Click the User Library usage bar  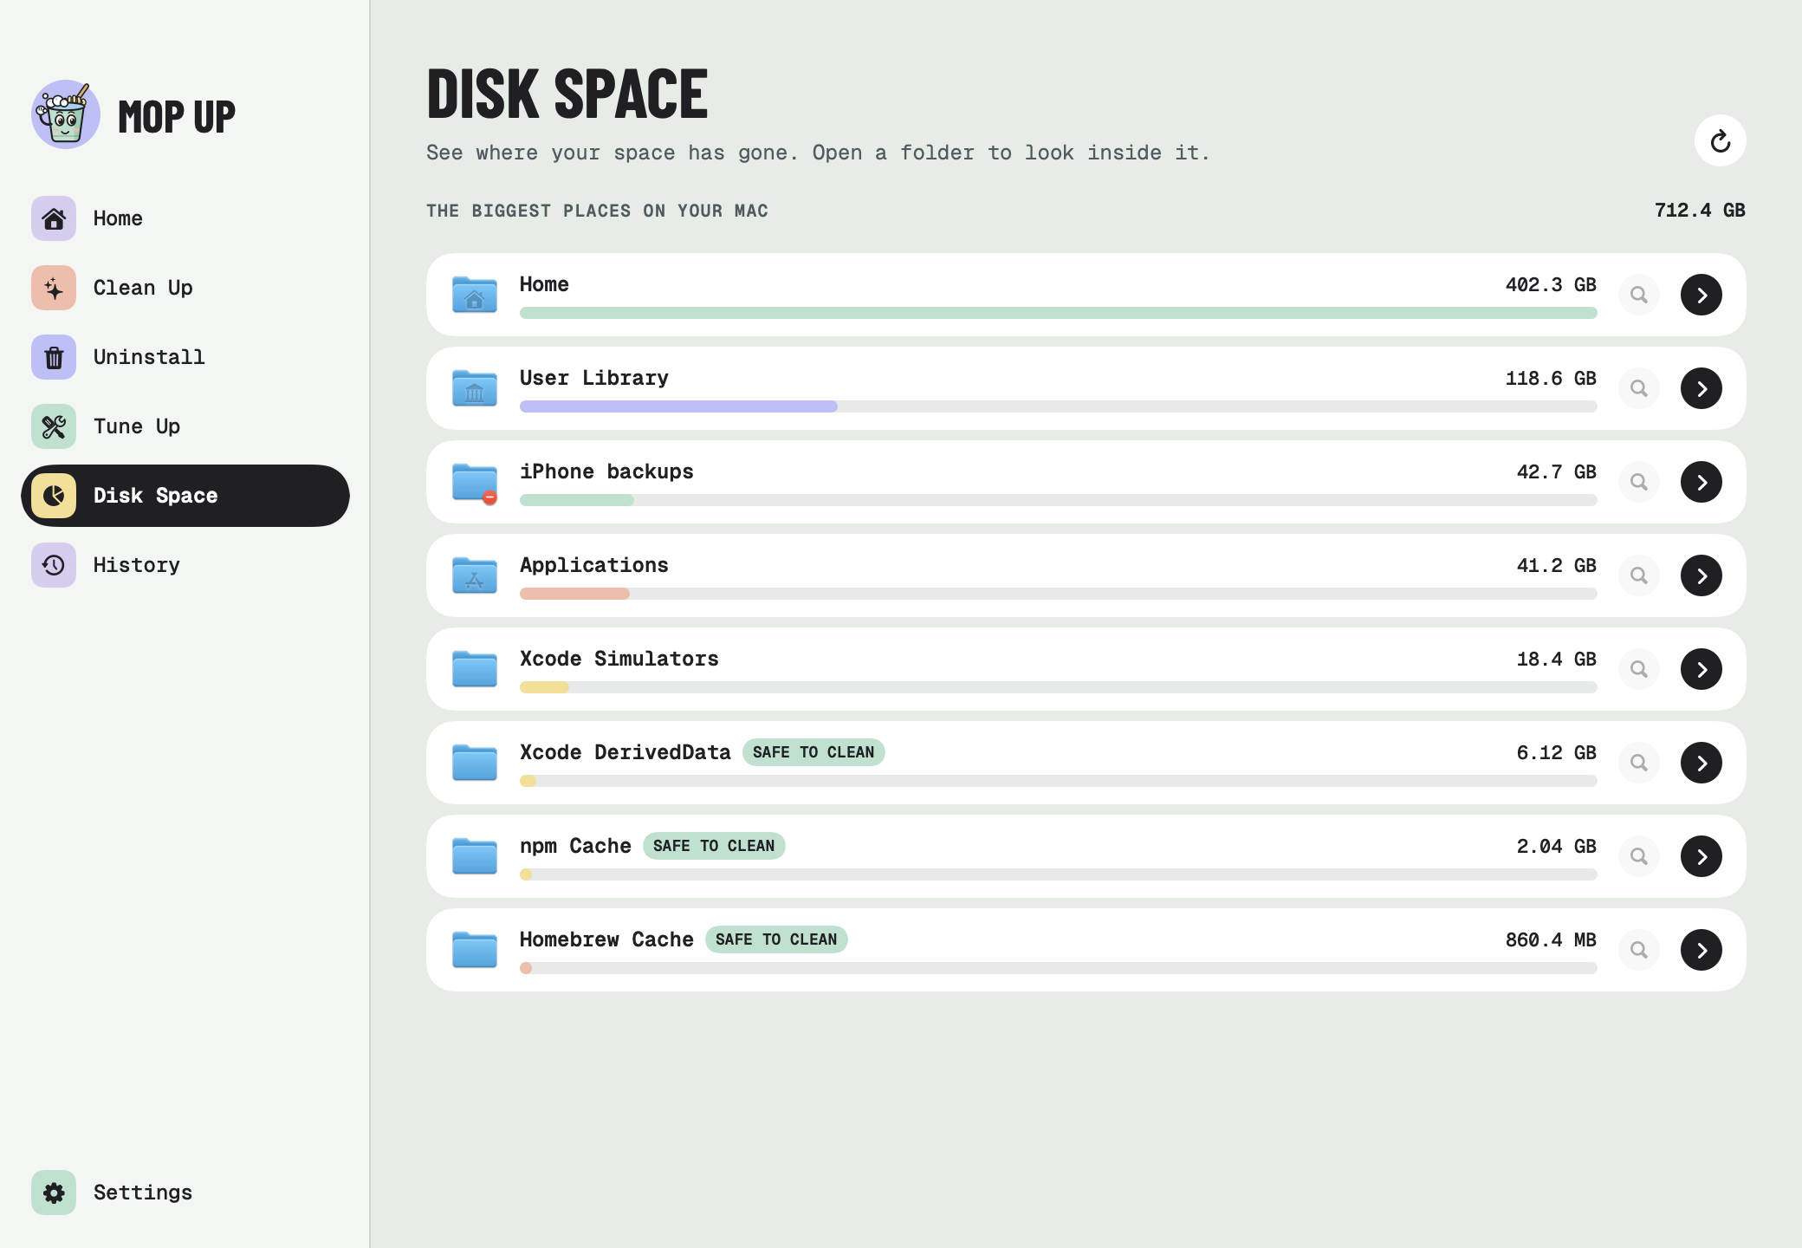(x=1058, y=406)
